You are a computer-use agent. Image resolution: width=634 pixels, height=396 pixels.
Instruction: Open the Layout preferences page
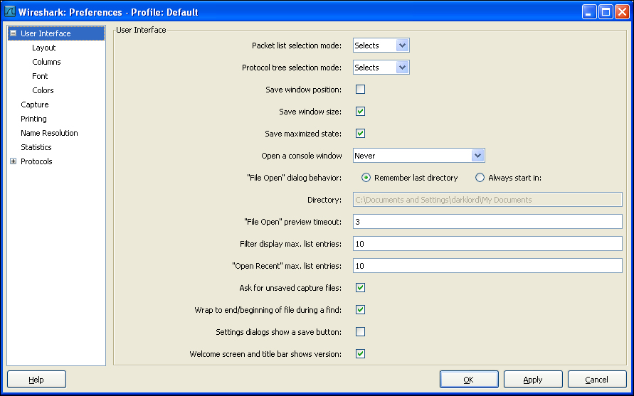coord(44,48)
